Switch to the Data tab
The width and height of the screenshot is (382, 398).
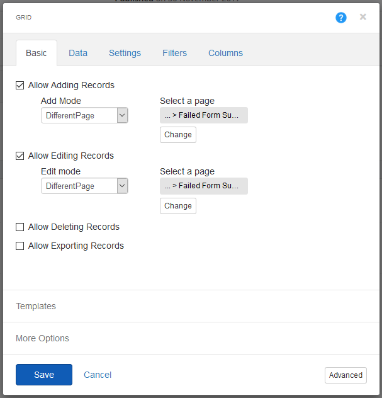click(78, 53)
